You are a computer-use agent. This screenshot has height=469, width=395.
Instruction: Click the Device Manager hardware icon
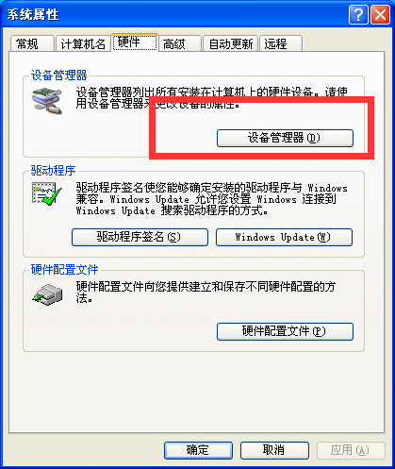[47, 100]
